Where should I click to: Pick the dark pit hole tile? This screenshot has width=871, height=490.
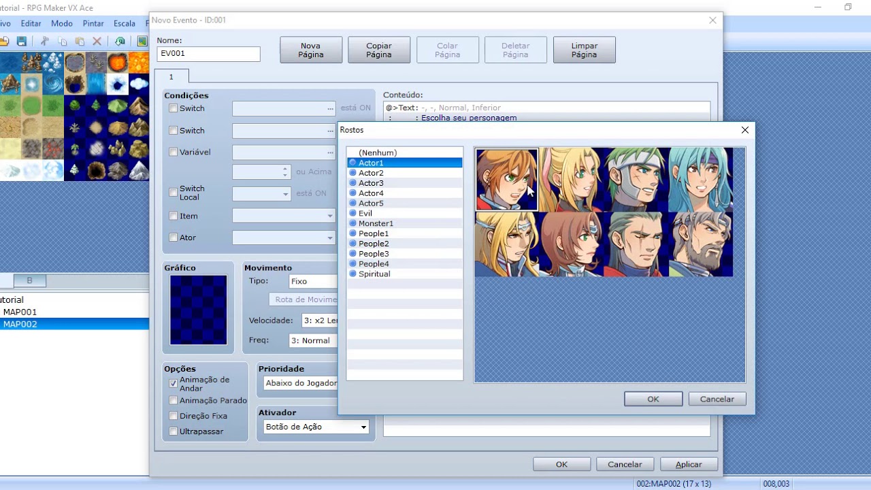pyautogui.click(x=96, y=170)
